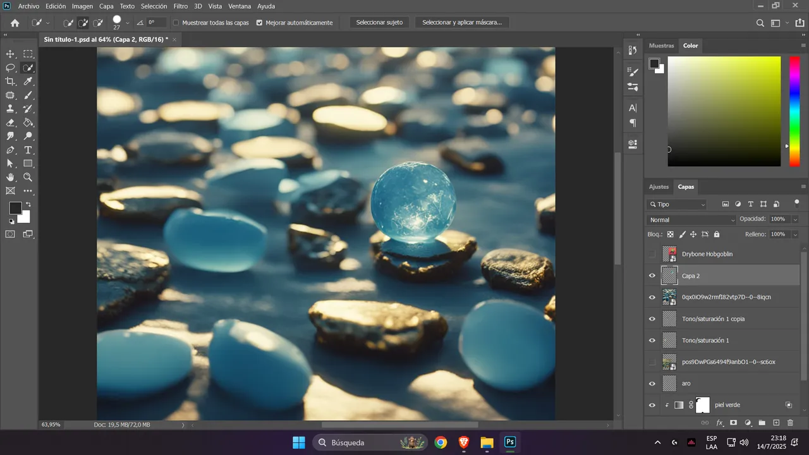Select the Crop tool
Image resolution: width=809 pixels, height=455 pixels.
(x=11, y=82)
